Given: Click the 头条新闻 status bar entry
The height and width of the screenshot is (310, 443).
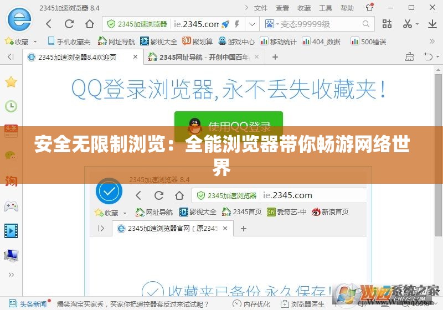Looking at the screenshot, I should tap(28, 304).
